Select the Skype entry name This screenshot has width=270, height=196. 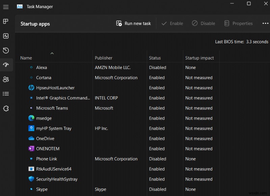[x=42, y=189]
